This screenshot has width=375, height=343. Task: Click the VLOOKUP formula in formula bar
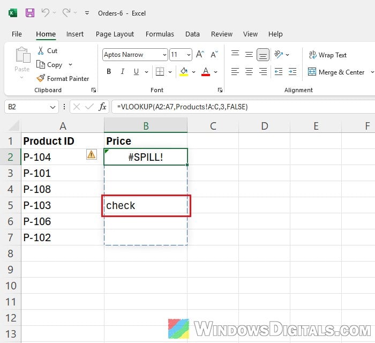coord(182,107)
